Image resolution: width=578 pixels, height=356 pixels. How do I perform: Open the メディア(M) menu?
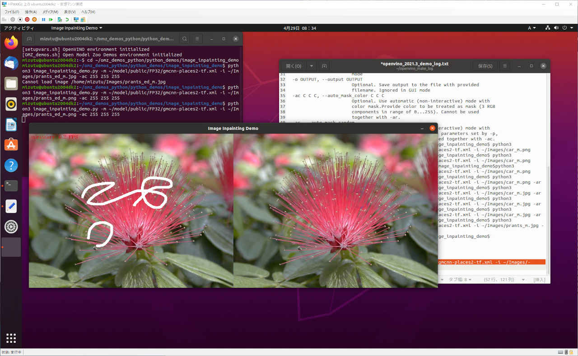(x=50, y=12)
